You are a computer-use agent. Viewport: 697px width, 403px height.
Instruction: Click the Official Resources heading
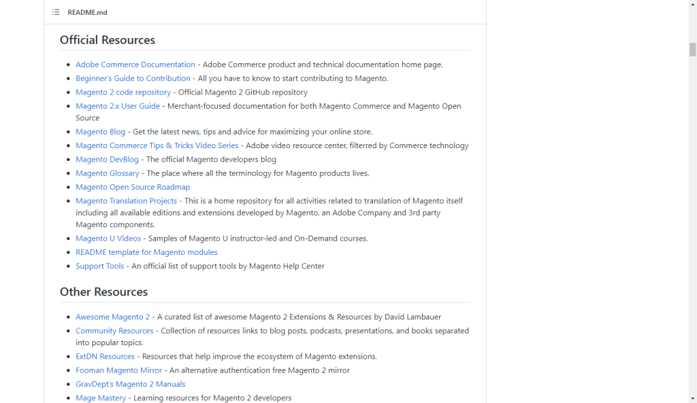[x=108, y=40]
